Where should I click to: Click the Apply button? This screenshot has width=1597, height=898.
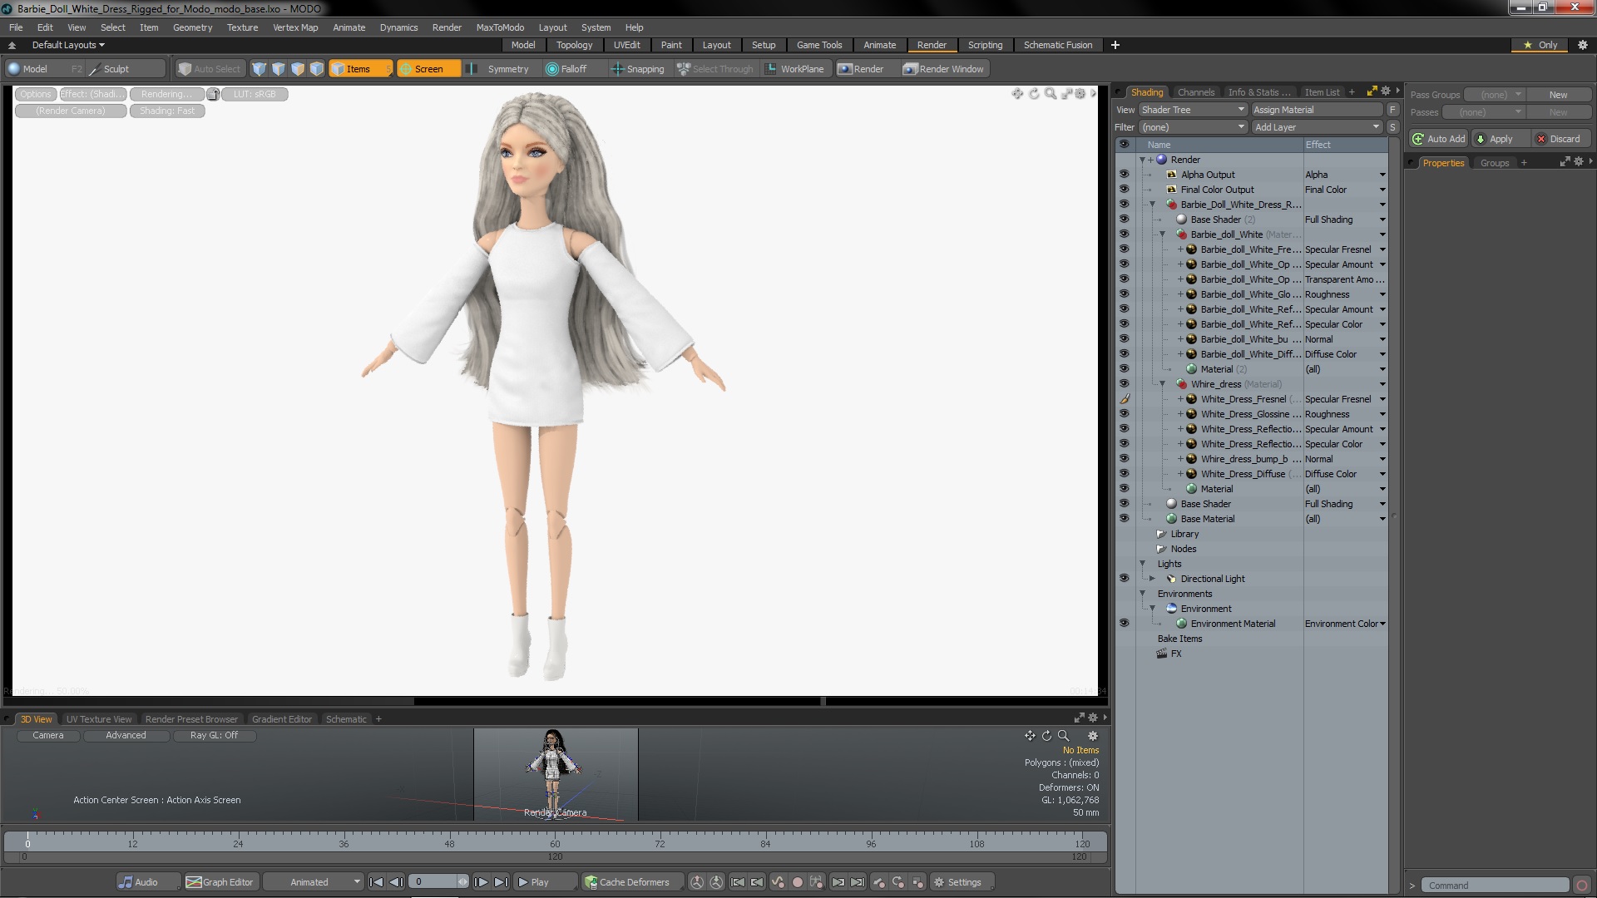(1501, 139)
